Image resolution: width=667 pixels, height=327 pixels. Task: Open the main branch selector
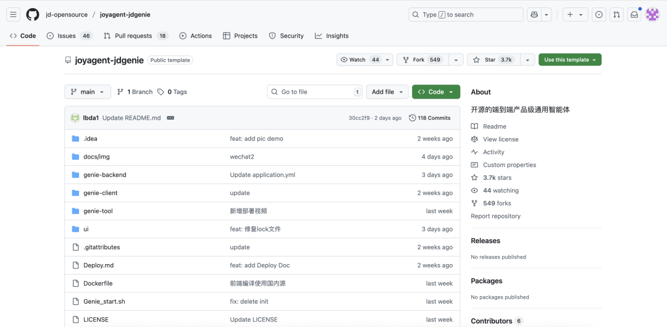[88, 92]
